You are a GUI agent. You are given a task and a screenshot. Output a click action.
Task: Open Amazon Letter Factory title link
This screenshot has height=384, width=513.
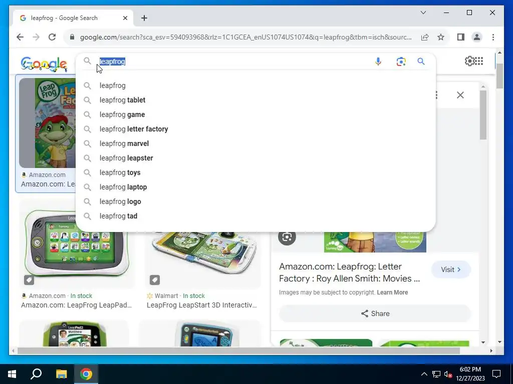tap(349, 272)
